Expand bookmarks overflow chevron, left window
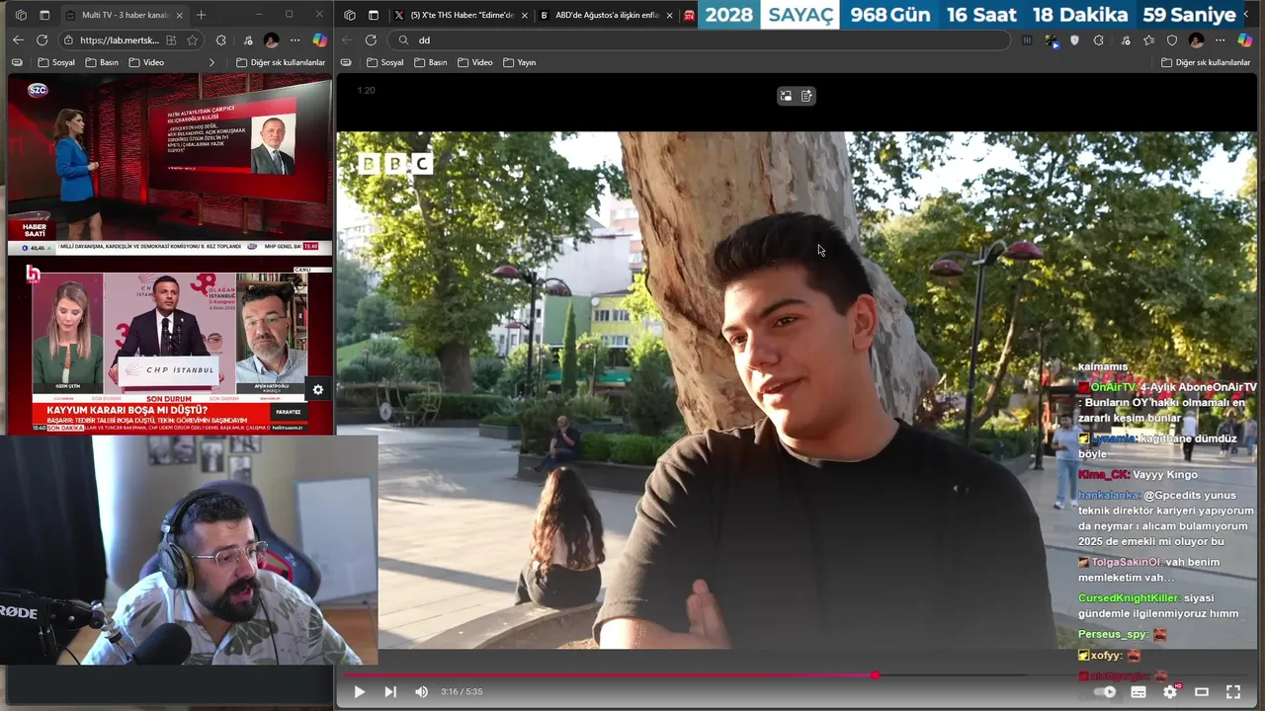The height and width of the screenshot is (711, 1265). pos(211,62)
